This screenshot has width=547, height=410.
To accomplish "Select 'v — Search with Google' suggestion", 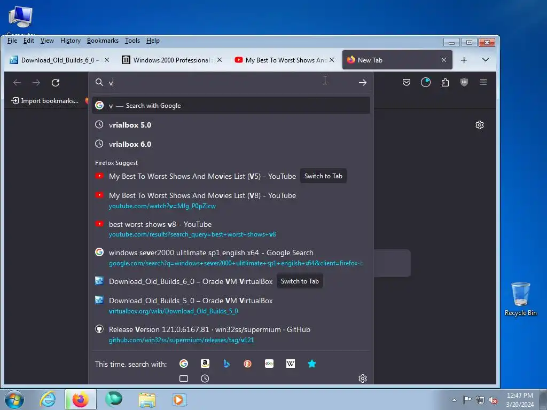I will (231, 106).
